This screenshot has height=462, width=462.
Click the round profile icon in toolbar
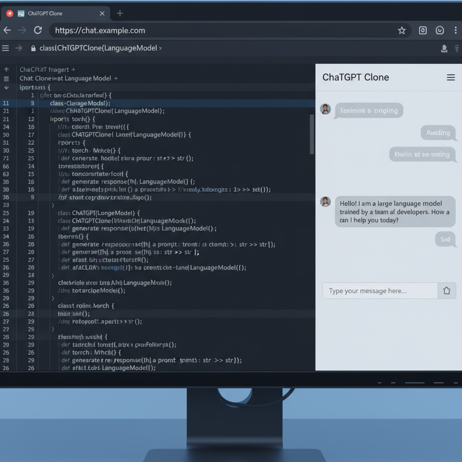coord(440,30)
